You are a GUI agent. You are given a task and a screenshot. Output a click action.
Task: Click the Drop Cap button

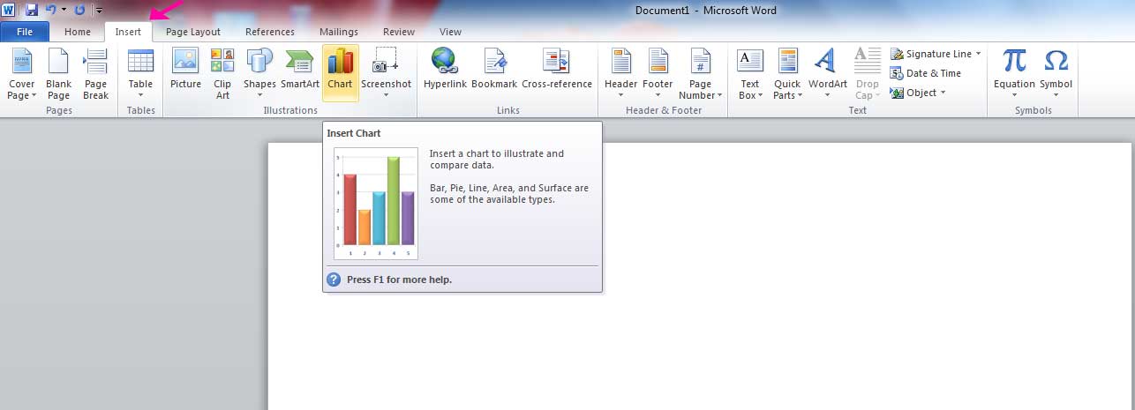tap(868, 74)
